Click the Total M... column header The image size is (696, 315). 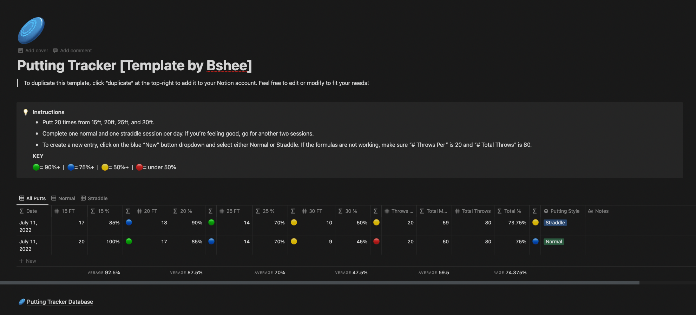click(x=434, y=211)
